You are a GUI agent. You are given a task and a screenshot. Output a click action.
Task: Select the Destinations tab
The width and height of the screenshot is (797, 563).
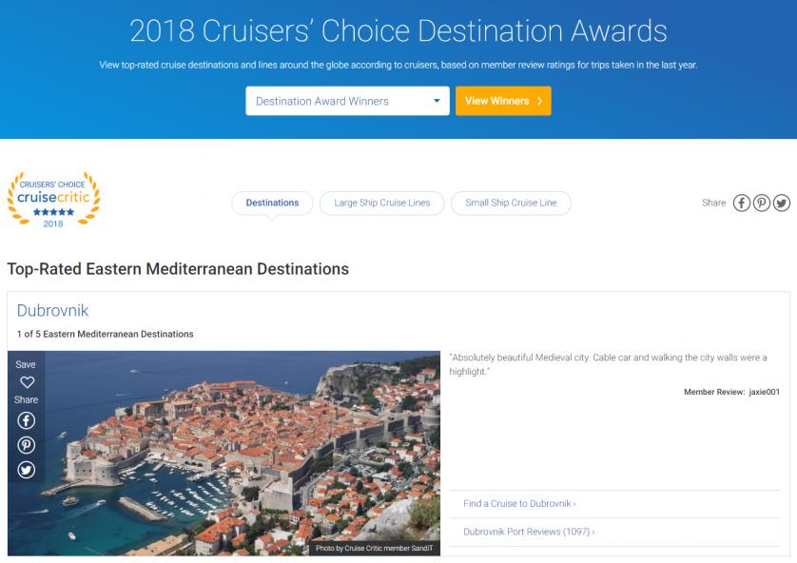(272, 203)
